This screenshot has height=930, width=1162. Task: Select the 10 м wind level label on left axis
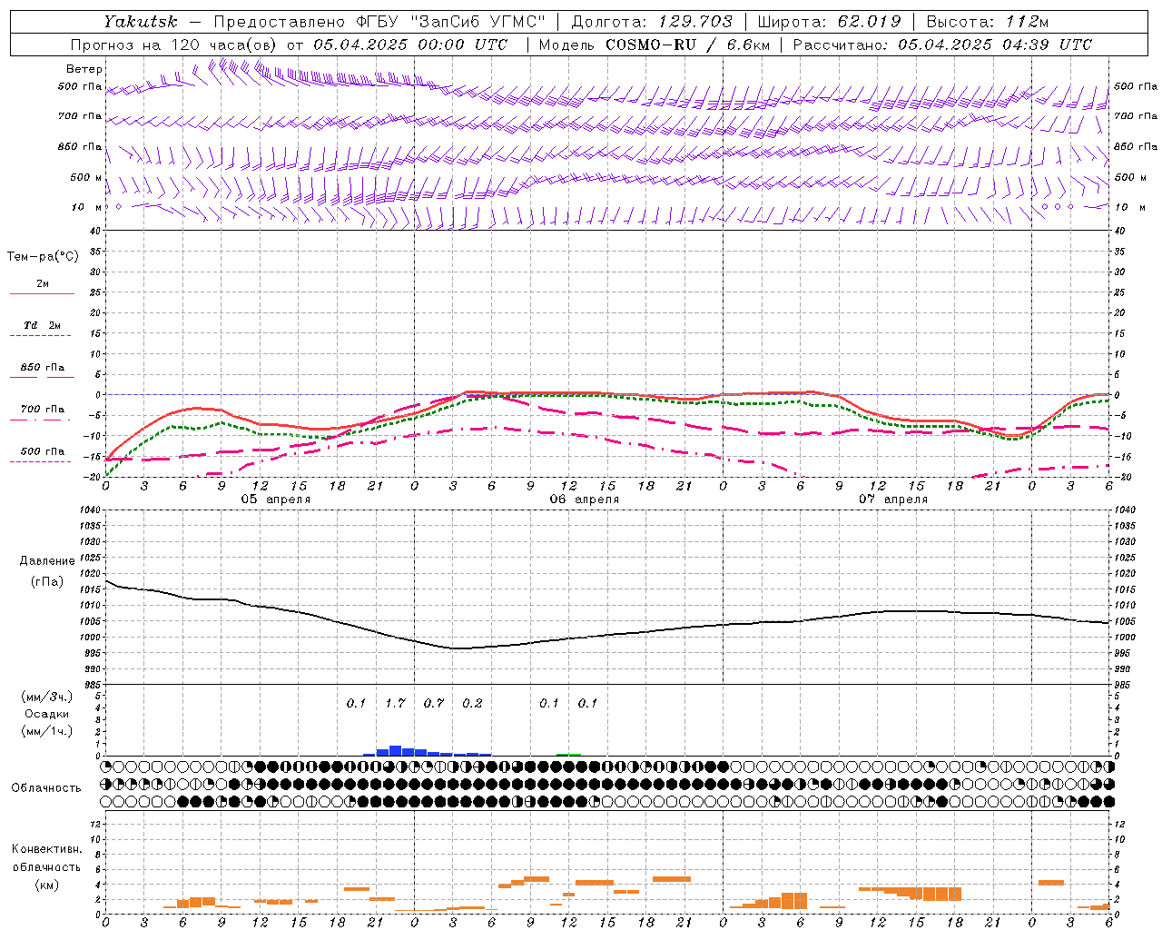88,207
